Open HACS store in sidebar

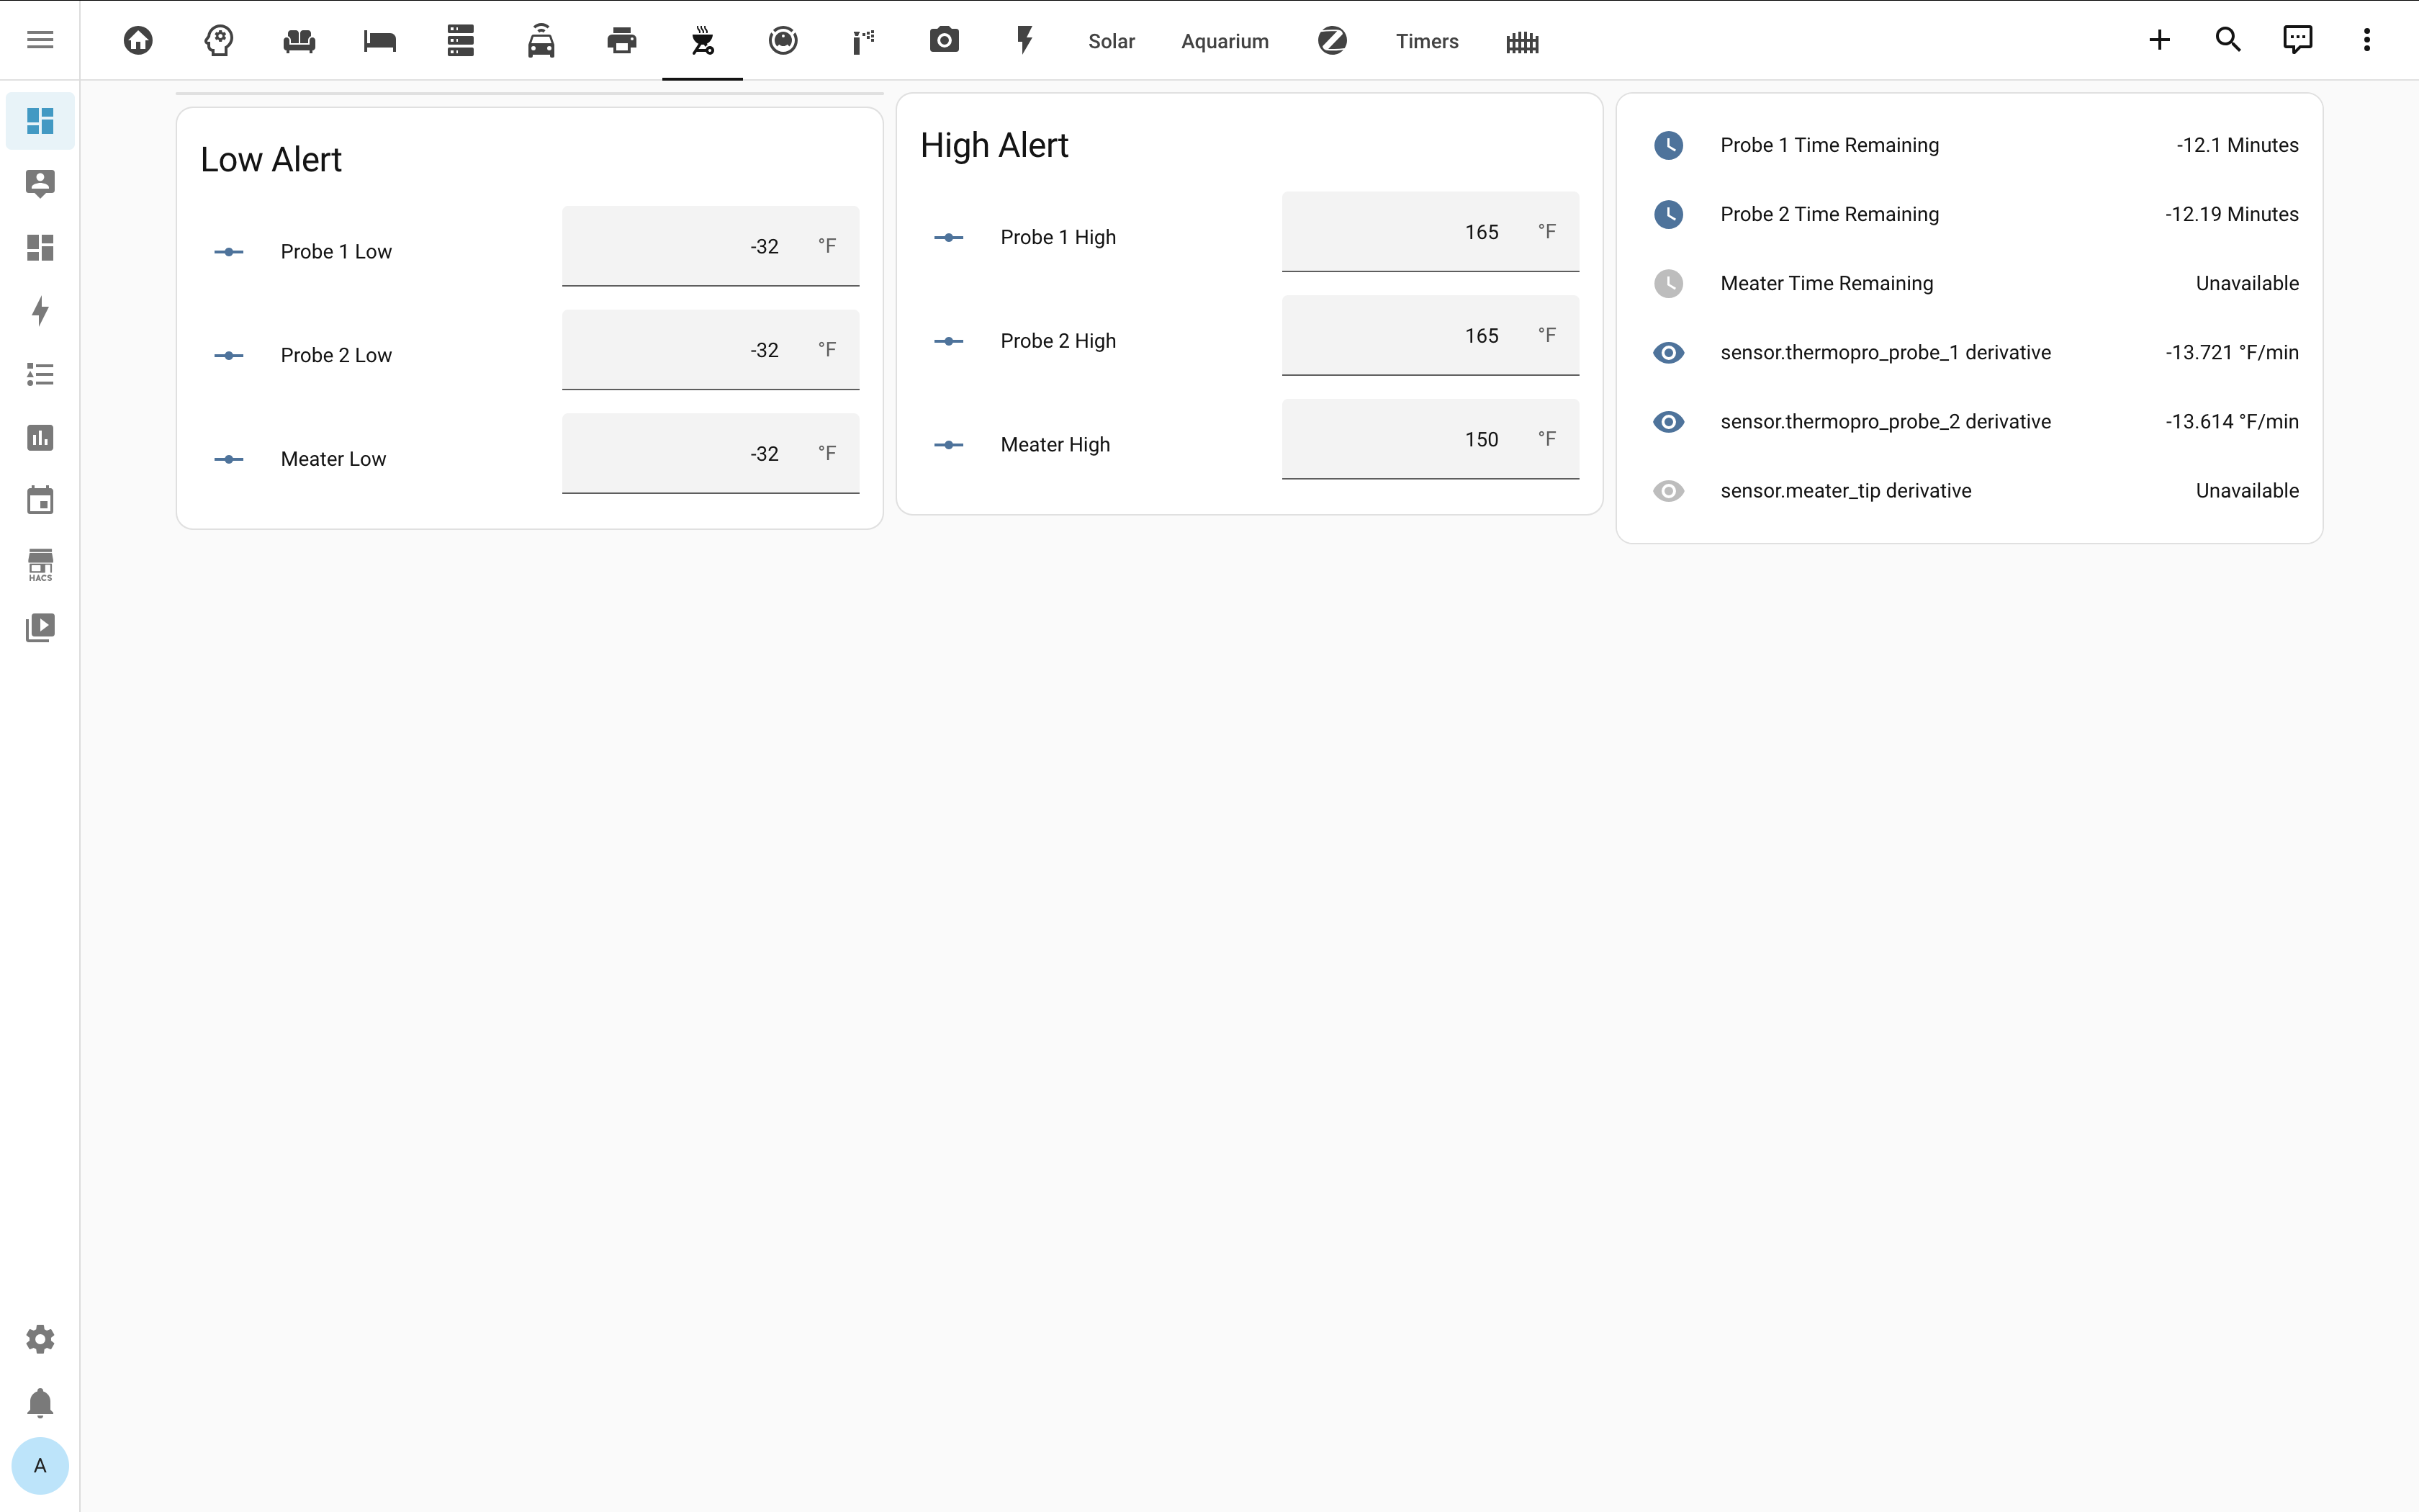pos(40,564)
